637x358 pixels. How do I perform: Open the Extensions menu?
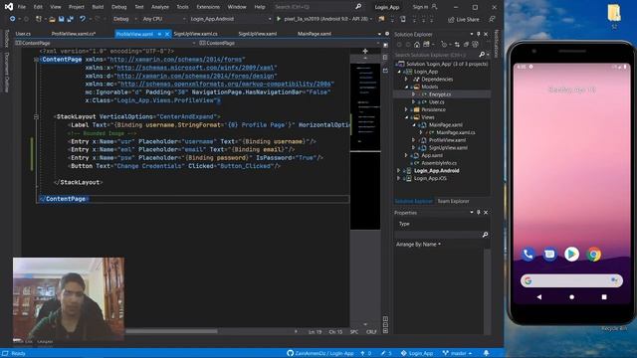208,7
